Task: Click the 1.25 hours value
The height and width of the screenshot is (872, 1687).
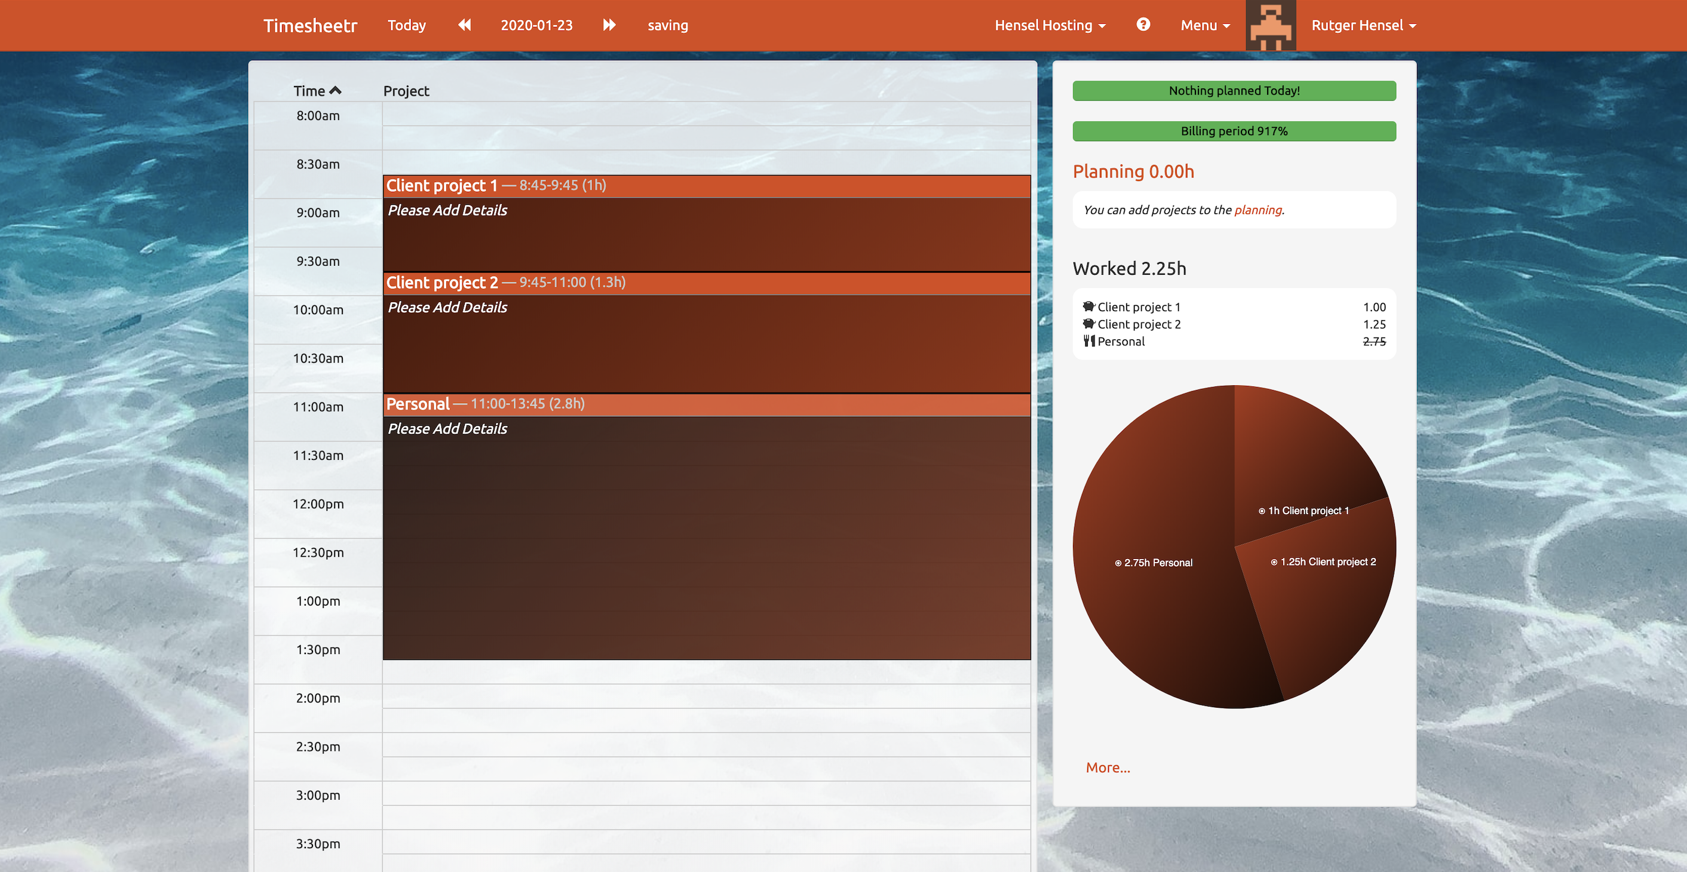Action: coord(1374,324)
